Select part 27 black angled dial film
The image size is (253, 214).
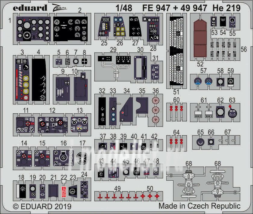(x=135, y=26)
